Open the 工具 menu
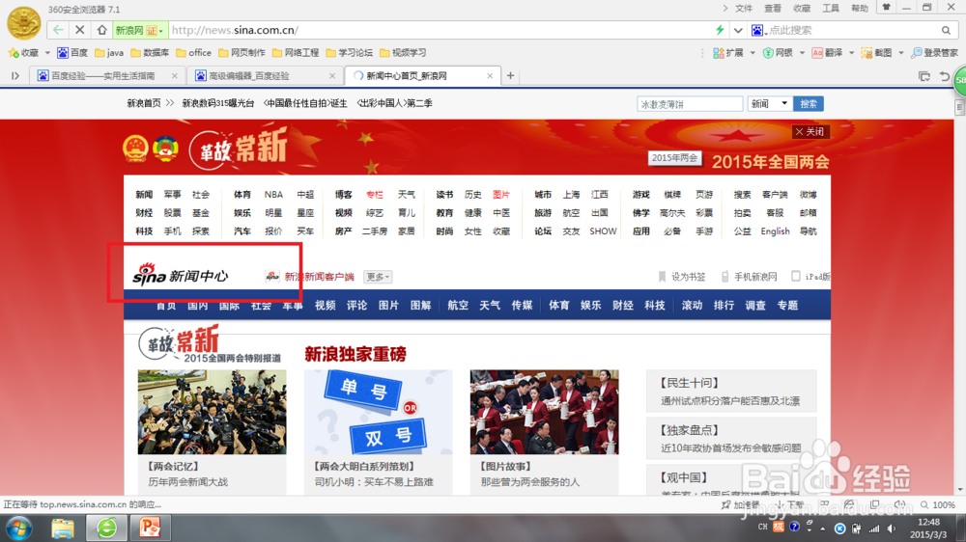The width and height of the screenshot is (966, 542). click(831, 8)
